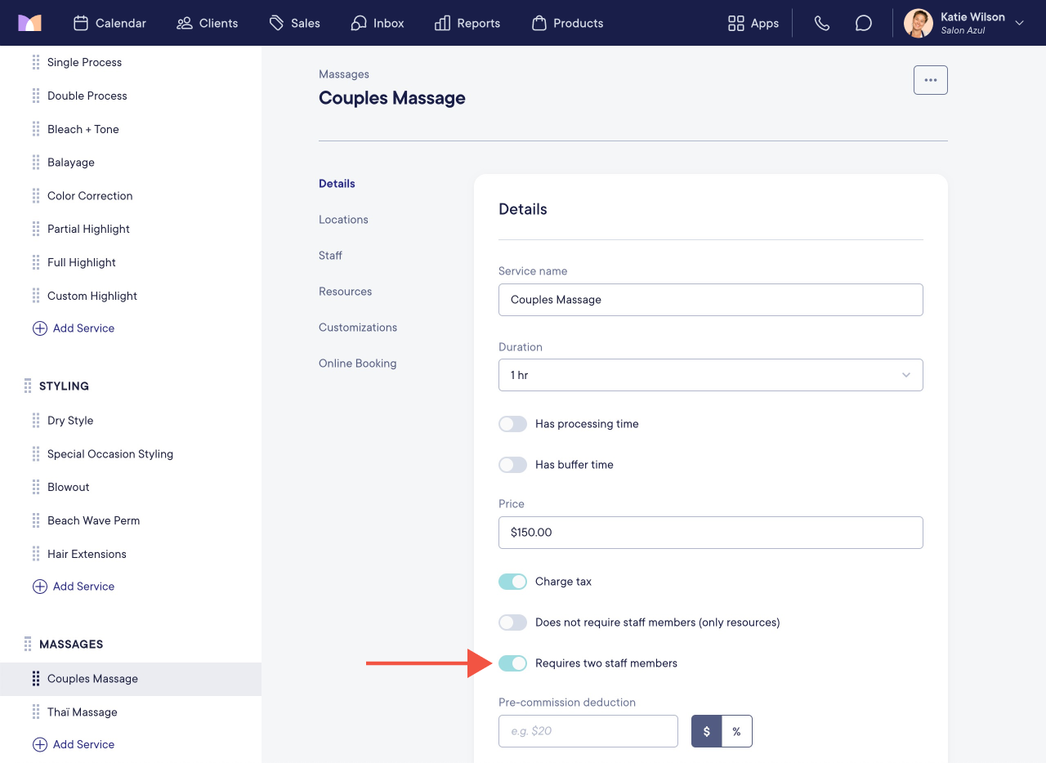Switch to the Staff section
Screen dimensions: 1046x763
click(x=330, y=256)
